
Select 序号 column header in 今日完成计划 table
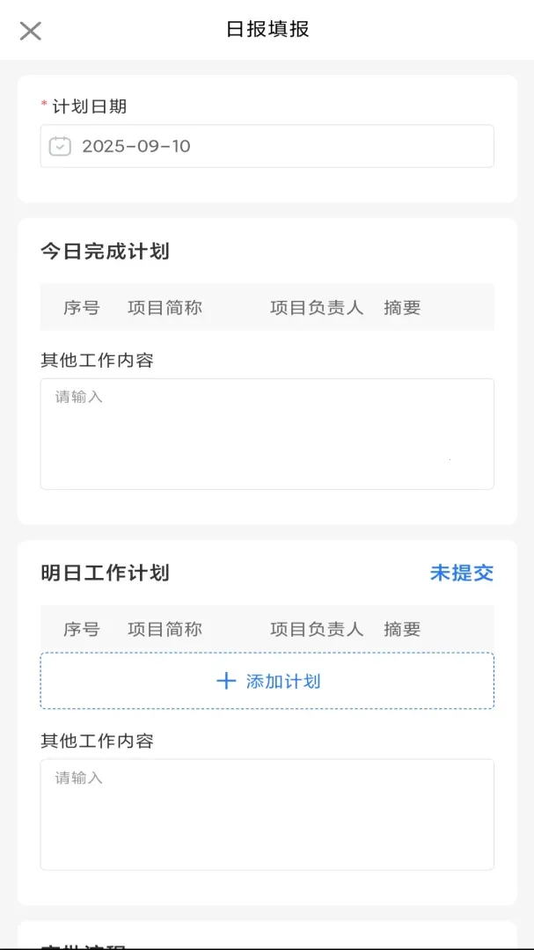[81, 308]
